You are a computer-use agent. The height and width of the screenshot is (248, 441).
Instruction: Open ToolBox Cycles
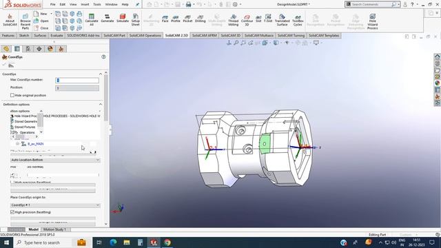point(298,20)
